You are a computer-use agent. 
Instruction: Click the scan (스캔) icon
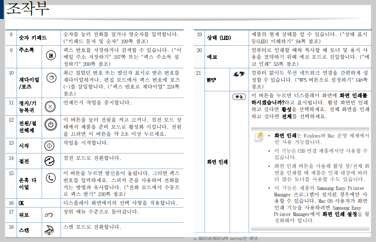pyautogui.click(x=49, y=230)
